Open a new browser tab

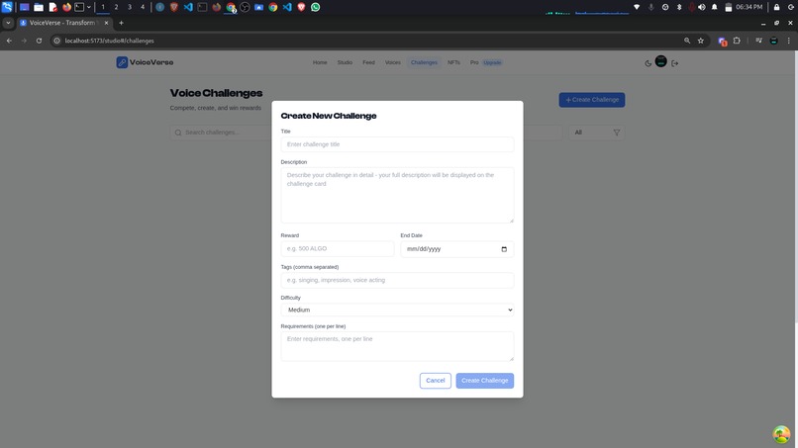pyautogui.click(x=121, y=23)
